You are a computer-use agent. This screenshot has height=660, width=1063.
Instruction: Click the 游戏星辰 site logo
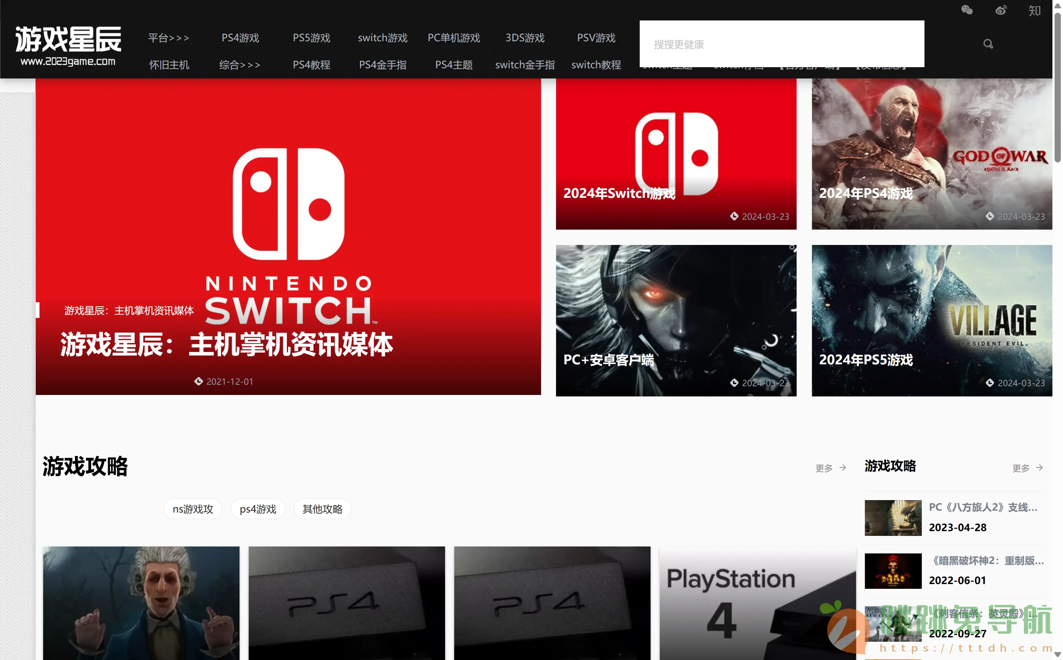click(69, 45)
